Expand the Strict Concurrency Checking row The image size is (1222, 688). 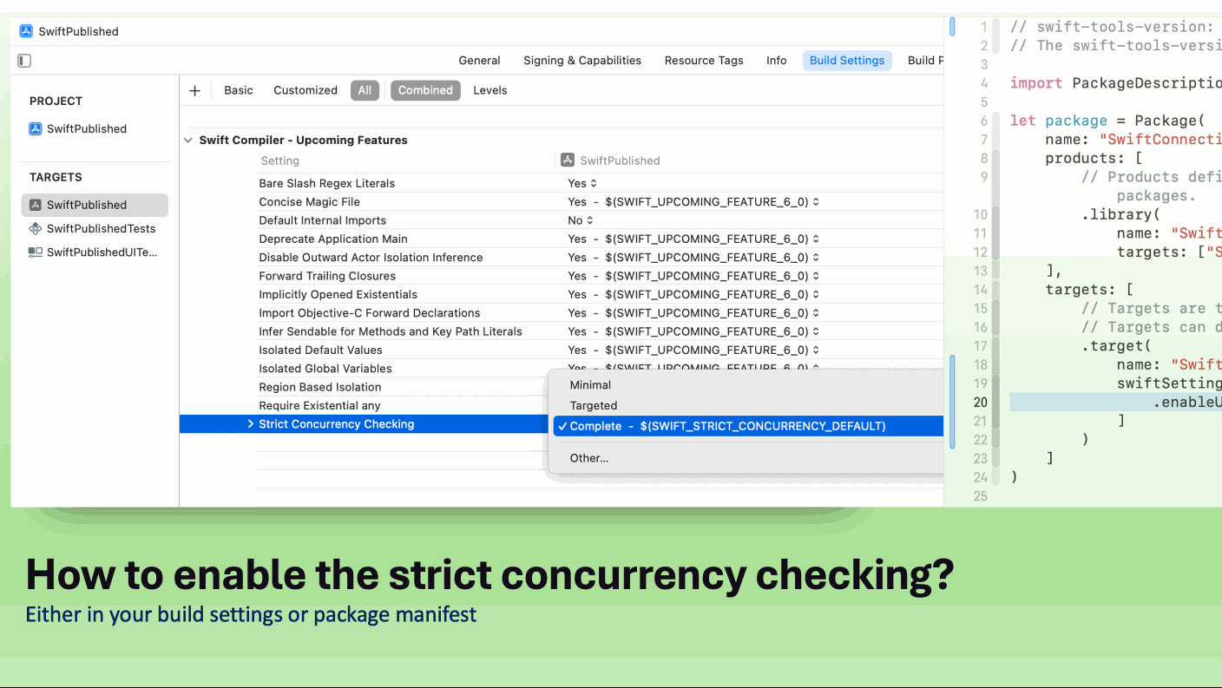(251, 424)
